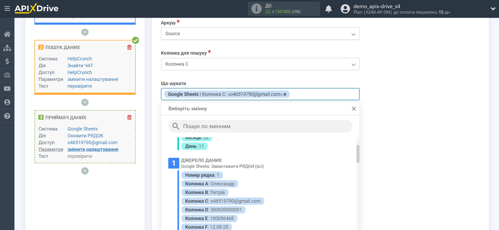Open the Home sidebar icon
The width and height of the screenshot is (499, 230).
7,34
